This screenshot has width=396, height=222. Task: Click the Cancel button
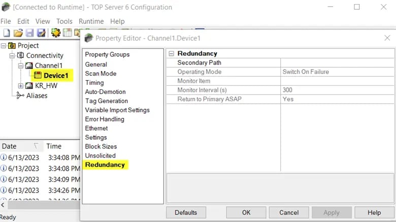pyautogui.click(x=289, y=212)
